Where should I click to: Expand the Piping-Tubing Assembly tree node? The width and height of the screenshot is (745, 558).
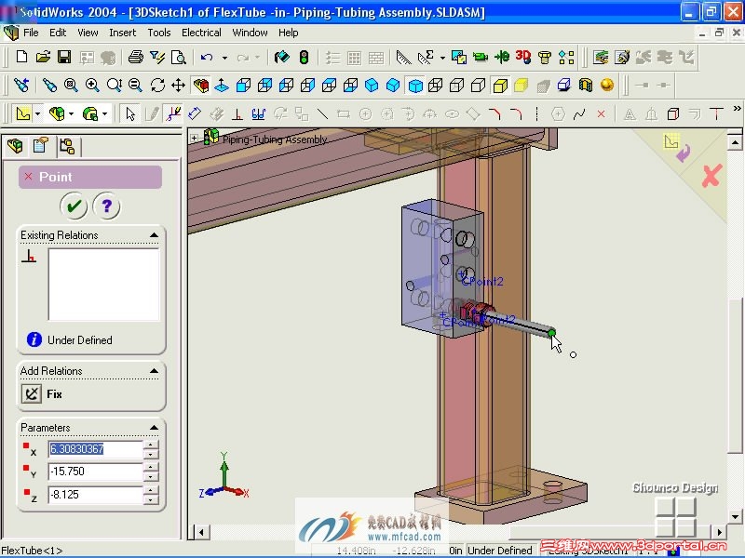[x=194, y=138]
